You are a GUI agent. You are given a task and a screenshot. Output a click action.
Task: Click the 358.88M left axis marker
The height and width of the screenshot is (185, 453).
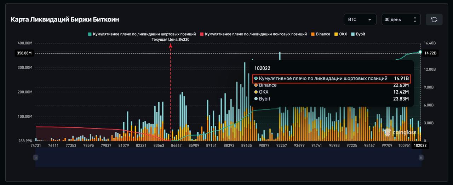[24, 53]
